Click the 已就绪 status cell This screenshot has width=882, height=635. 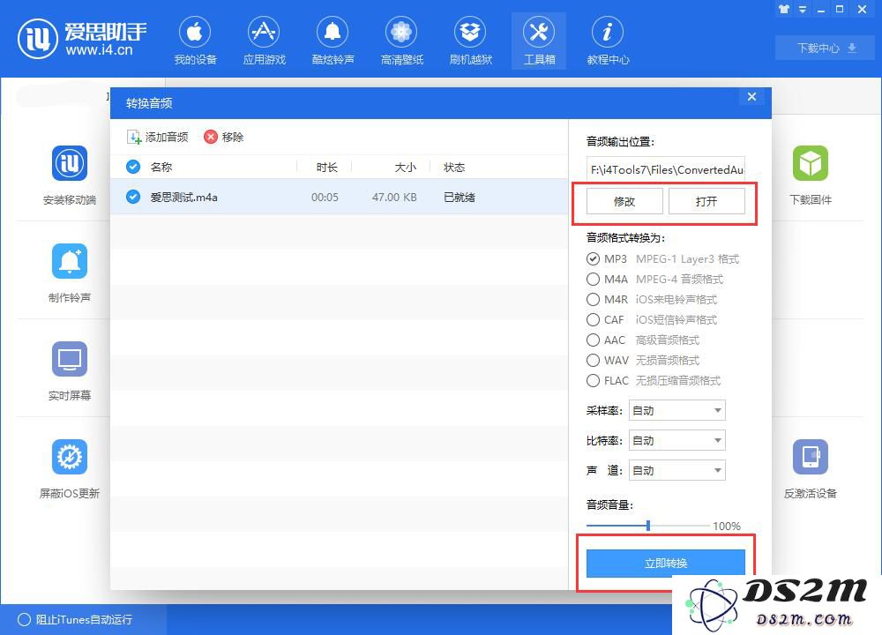coord(459,198)
